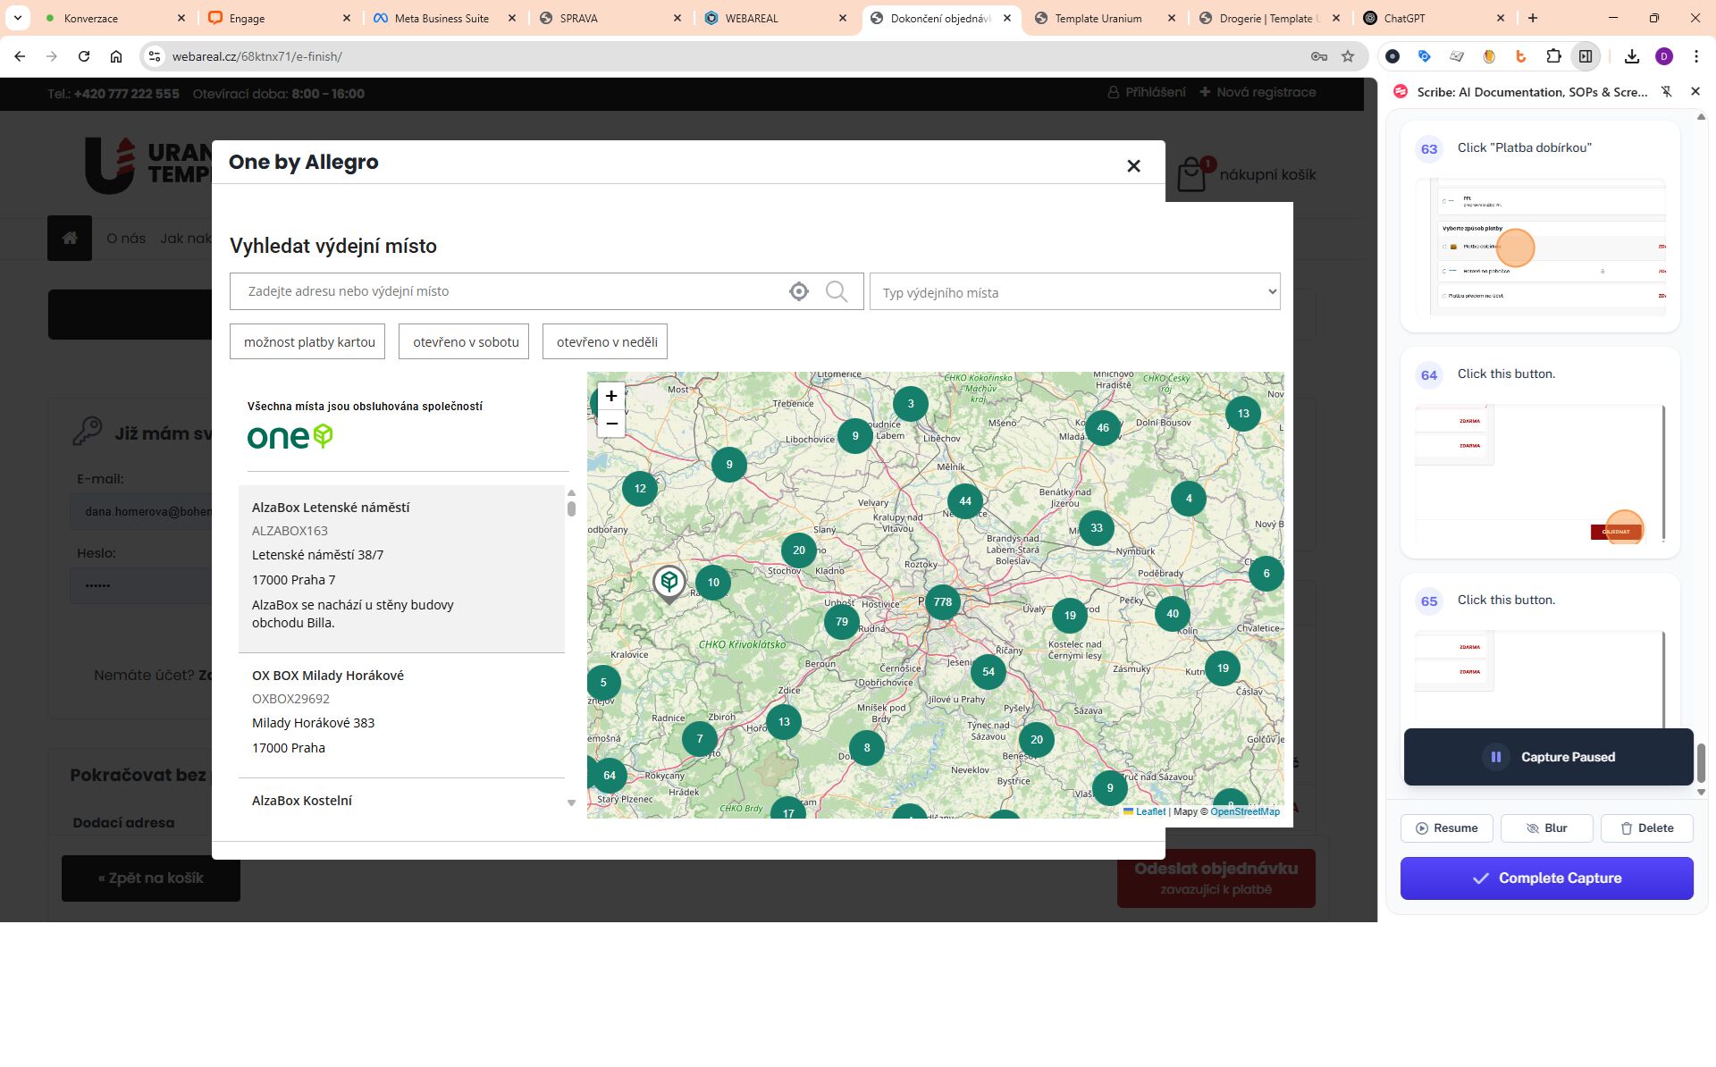Zoom out the map with minus button

point(611,424)
